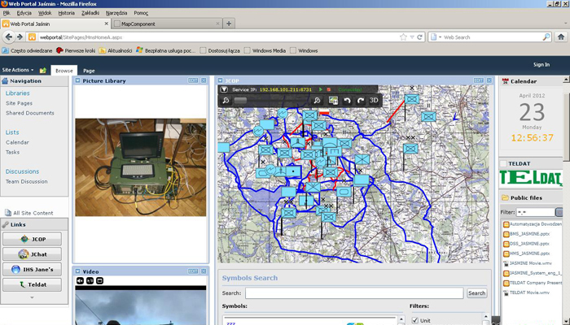Collapse the JCOP service toolbar arrow
Image resolution: width=570 pixels, height=325 pixels.
tap(224, 89)
